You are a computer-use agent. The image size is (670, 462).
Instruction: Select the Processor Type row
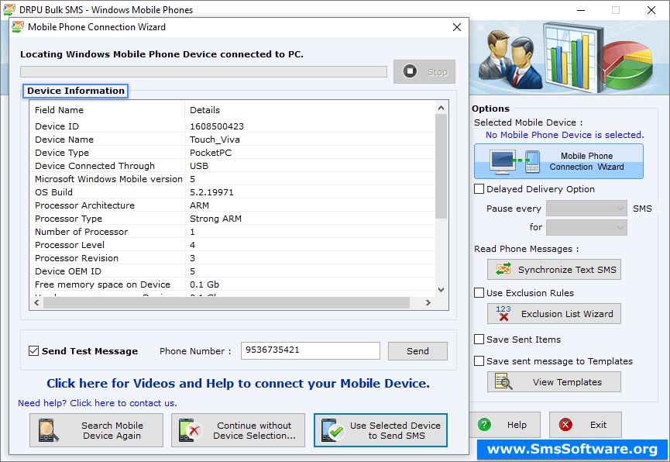coord(233,219)
